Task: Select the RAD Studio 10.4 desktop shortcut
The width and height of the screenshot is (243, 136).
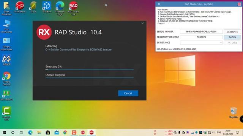Action: tap(73, 8)
